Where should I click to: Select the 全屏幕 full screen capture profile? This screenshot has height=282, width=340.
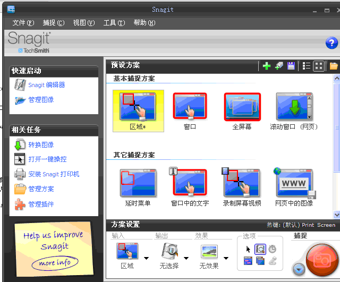click(x=242, y=112)
